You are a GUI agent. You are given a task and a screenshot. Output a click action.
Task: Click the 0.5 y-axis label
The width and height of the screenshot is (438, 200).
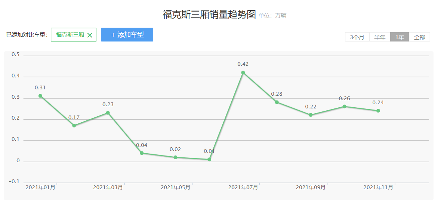tap(15, 55)
